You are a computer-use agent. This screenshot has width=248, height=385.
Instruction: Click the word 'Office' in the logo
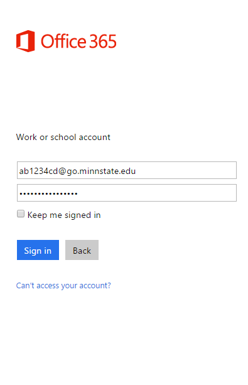63,41
